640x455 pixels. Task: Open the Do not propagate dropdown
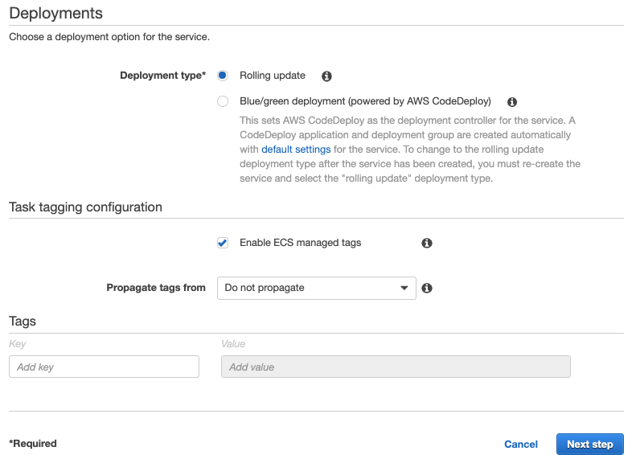(316, 288)
